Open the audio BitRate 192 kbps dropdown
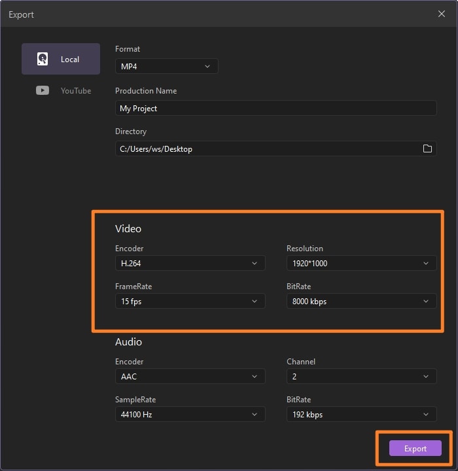Screen dimensions: 458x471 (x=361, y=414)
